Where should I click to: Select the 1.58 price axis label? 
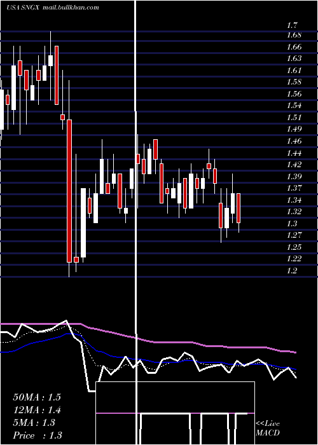click(x=294, y=82)
